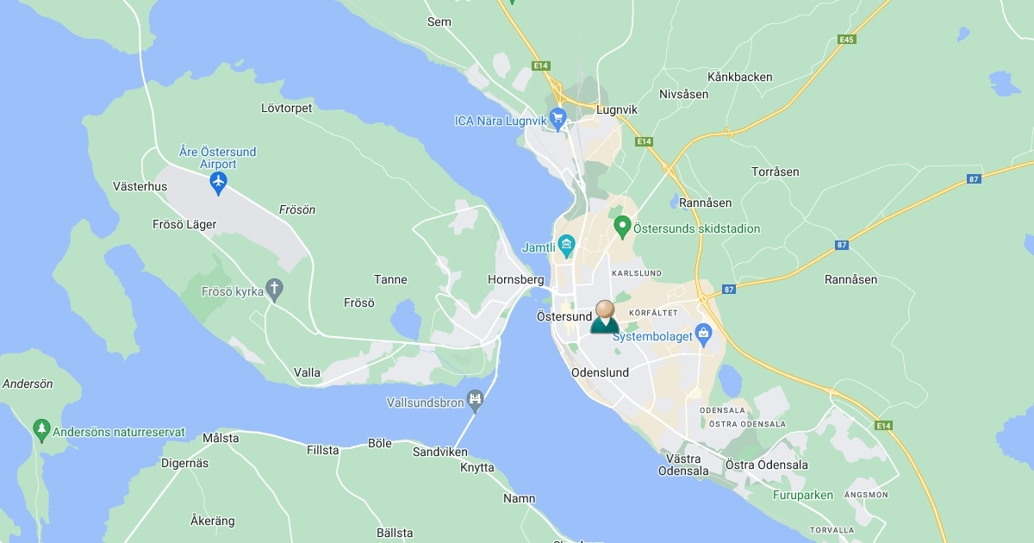The width and height of the screenshot is (1034, 543).
Task: Click the Furuparken park label
Action: pyautogui.click(x=803, y=495)
